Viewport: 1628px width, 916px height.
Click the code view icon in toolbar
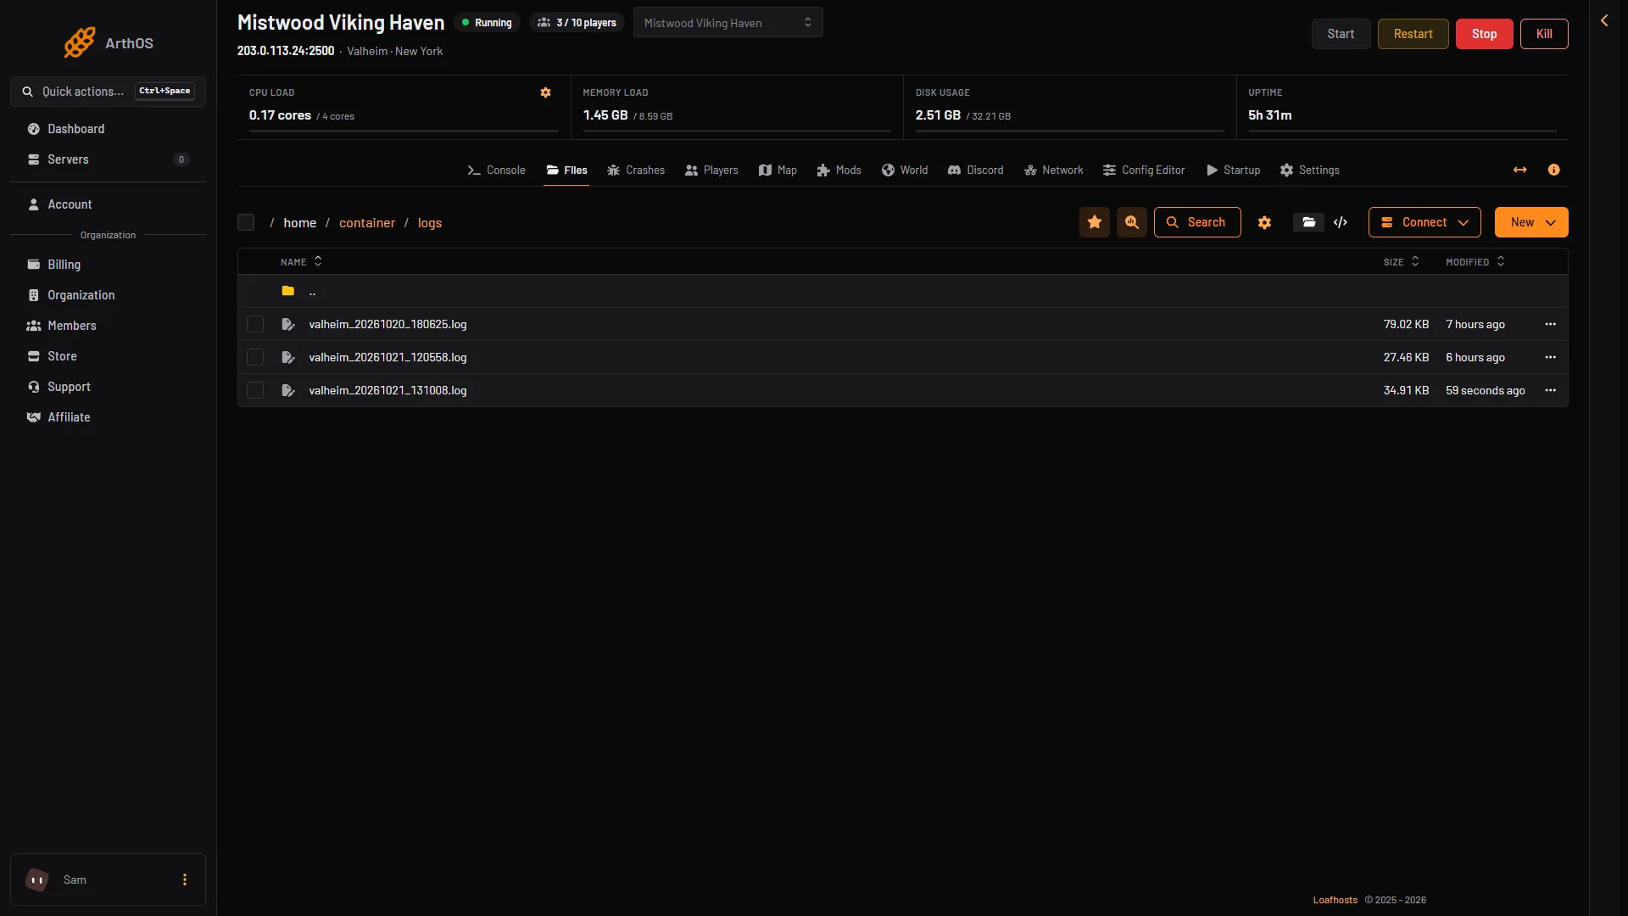click(1341, 222)
